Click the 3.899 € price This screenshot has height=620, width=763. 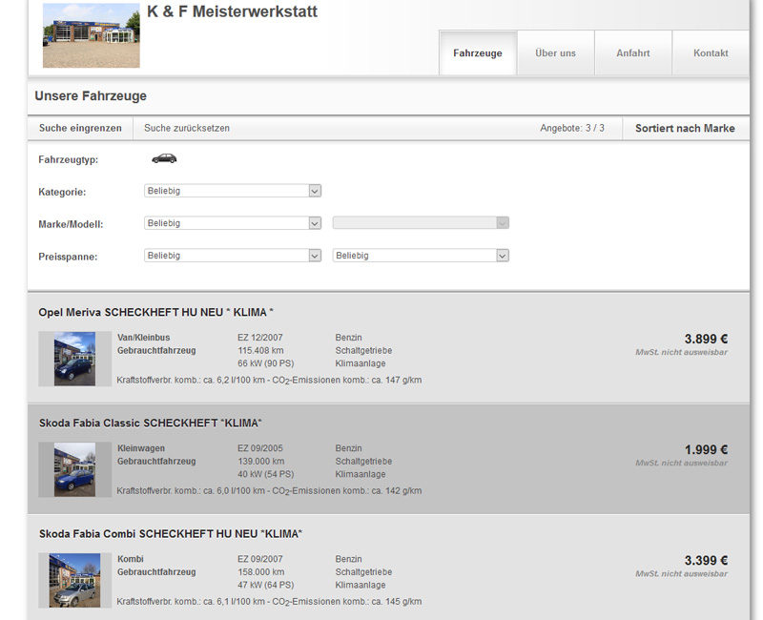pos(706,339)
